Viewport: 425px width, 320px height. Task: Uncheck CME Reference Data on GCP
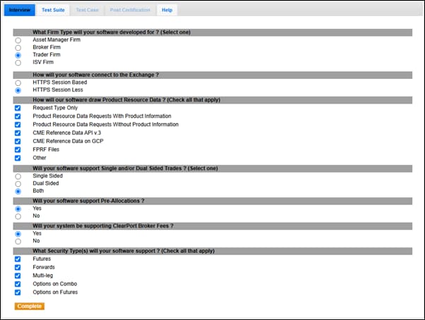pos(18,141)
